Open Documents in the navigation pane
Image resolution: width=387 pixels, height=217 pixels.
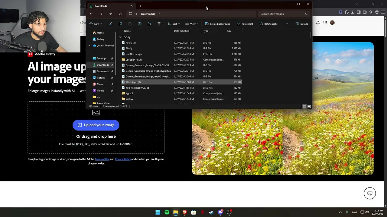coord(103,71)
